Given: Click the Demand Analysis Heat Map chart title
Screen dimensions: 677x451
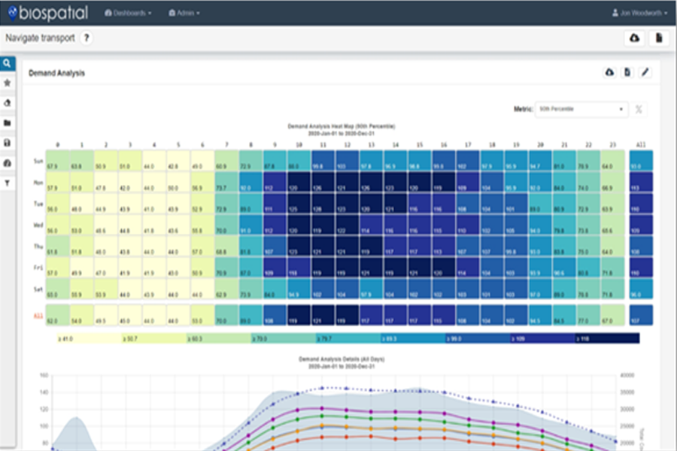Looking at the screenshot, I should tap(341, 126).
